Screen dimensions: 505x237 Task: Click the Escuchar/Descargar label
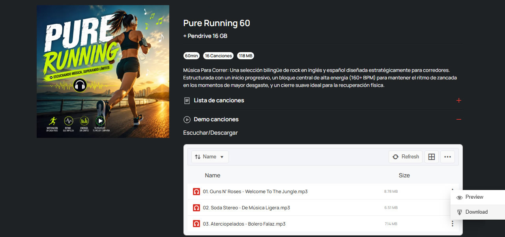210,133
